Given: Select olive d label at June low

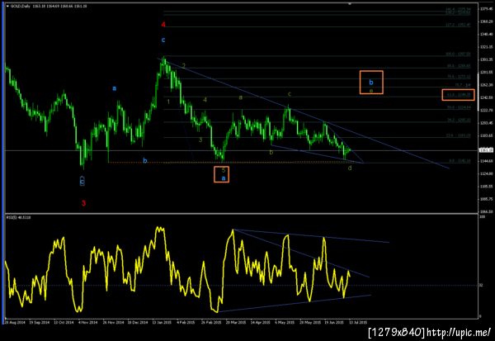Looking at the screenshot, I should [x=350, y=168].
